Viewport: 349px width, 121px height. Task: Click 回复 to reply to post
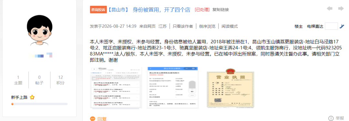[x=102, y=119]
